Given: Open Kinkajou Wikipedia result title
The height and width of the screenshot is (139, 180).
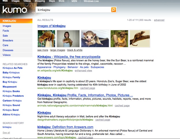Looking at the screenshot, I should click(69, 57).
